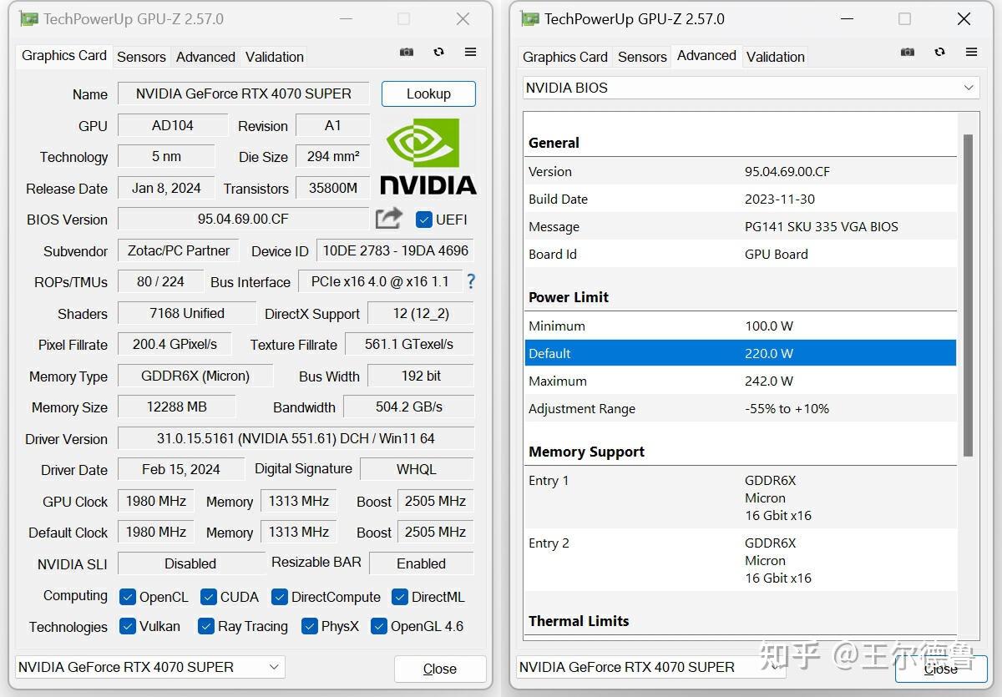Switch to Advanced tab in left window
1002x697 pixels.
tap(205, 57)
